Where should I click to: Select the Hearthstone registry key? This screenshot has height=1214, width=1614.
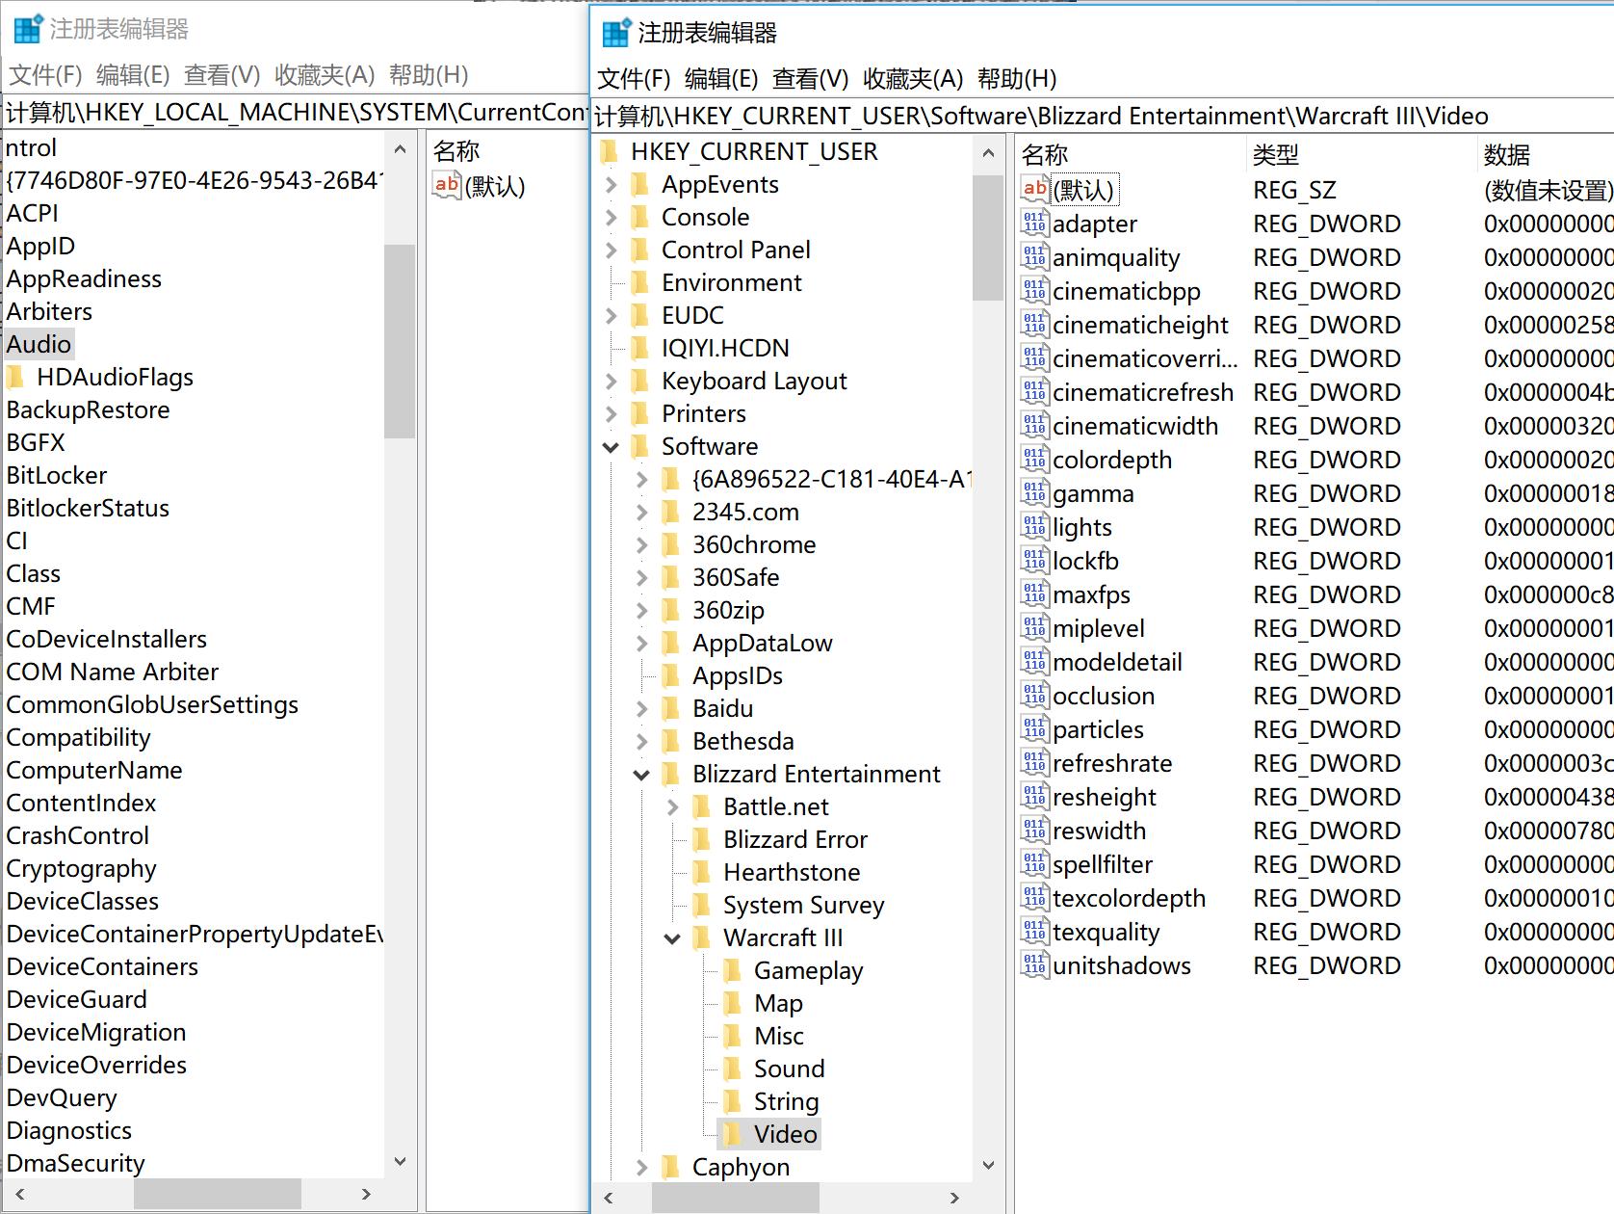[x=791, y=872]
